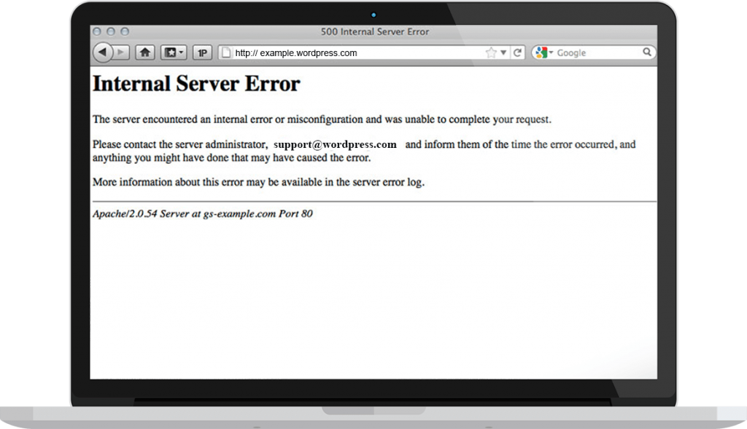Click the 1P password manager button

(202, 52)
